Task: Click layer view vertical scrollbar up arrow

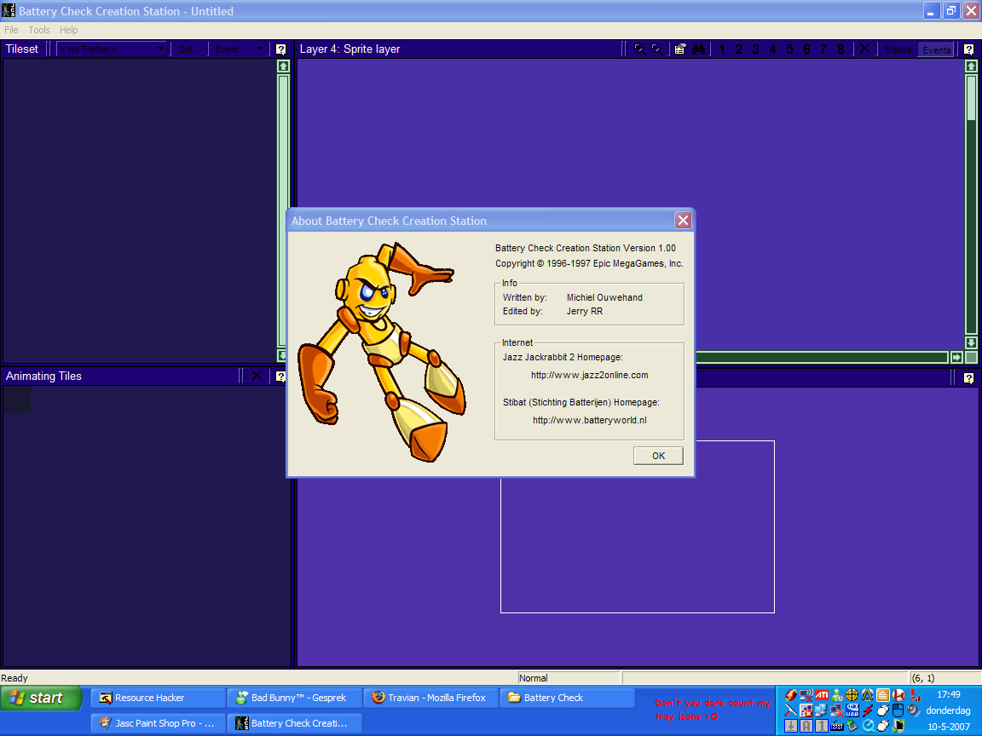Action: point(972,66)
